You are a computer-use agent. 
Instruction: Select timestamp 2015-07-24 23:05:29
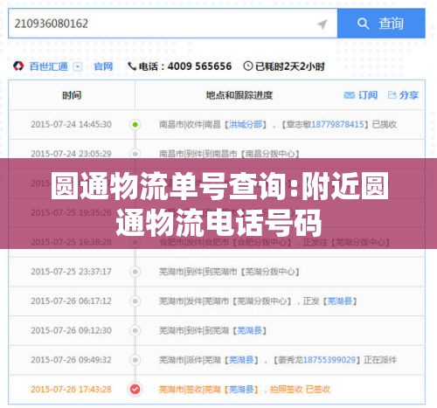(71, 154)
